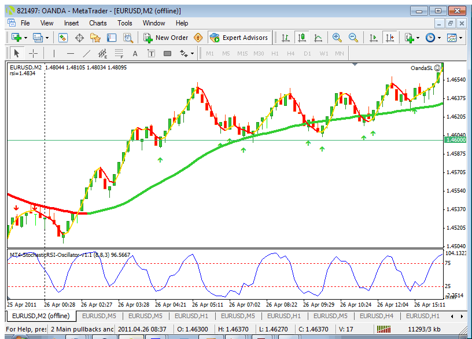472x339 pixels.
Task: Open the Data Window crosshair-circle icon
Action: point(79,38)
